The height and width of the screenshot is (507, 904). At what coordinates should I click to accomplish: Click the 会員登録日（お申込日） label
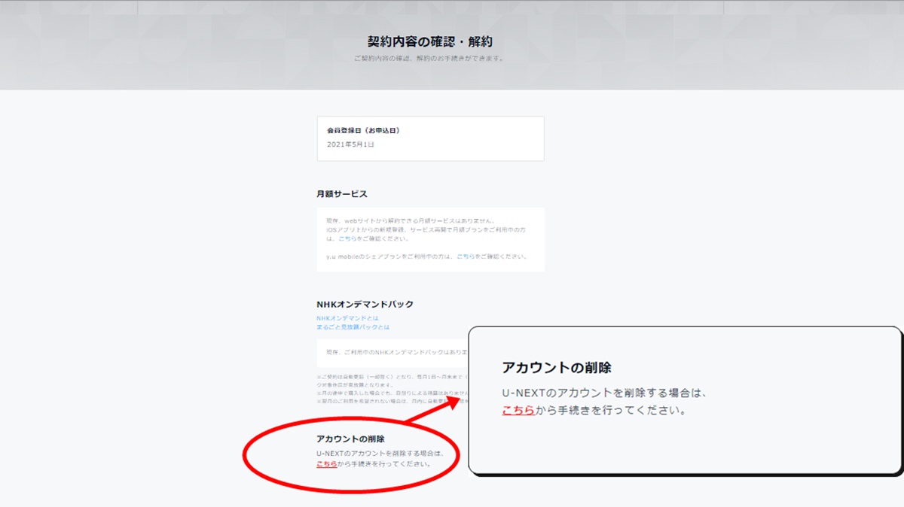(x=363, y=130)
